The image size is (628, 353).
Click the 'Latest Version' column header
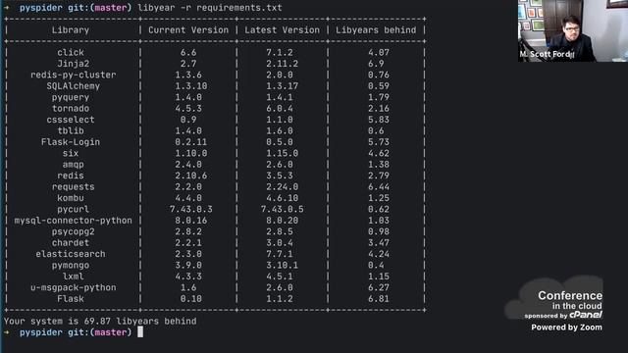[282, 30]
